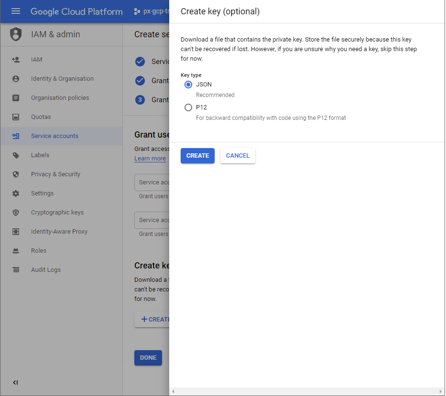Click the Labels tag icon
Viewport: 446px width, 396px height.
point(16,155)
